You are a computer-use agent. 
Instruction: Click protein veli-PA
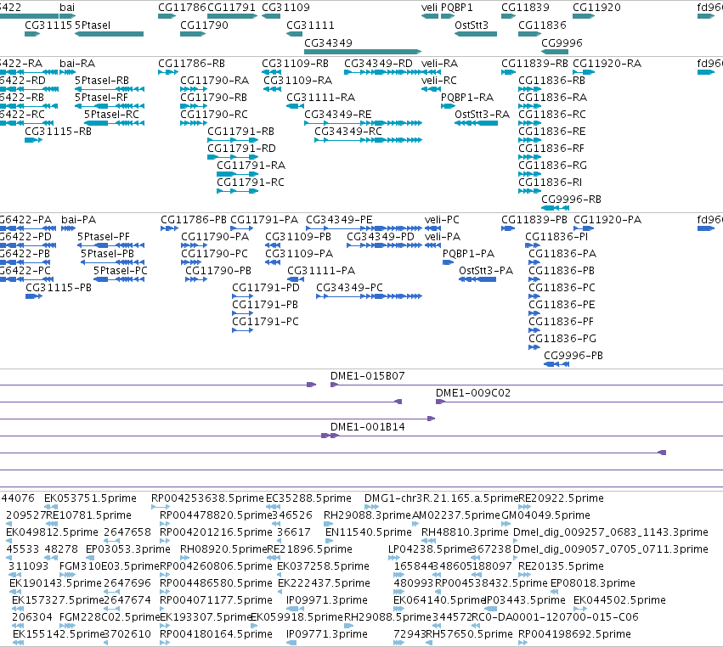[x=443, y=236]
